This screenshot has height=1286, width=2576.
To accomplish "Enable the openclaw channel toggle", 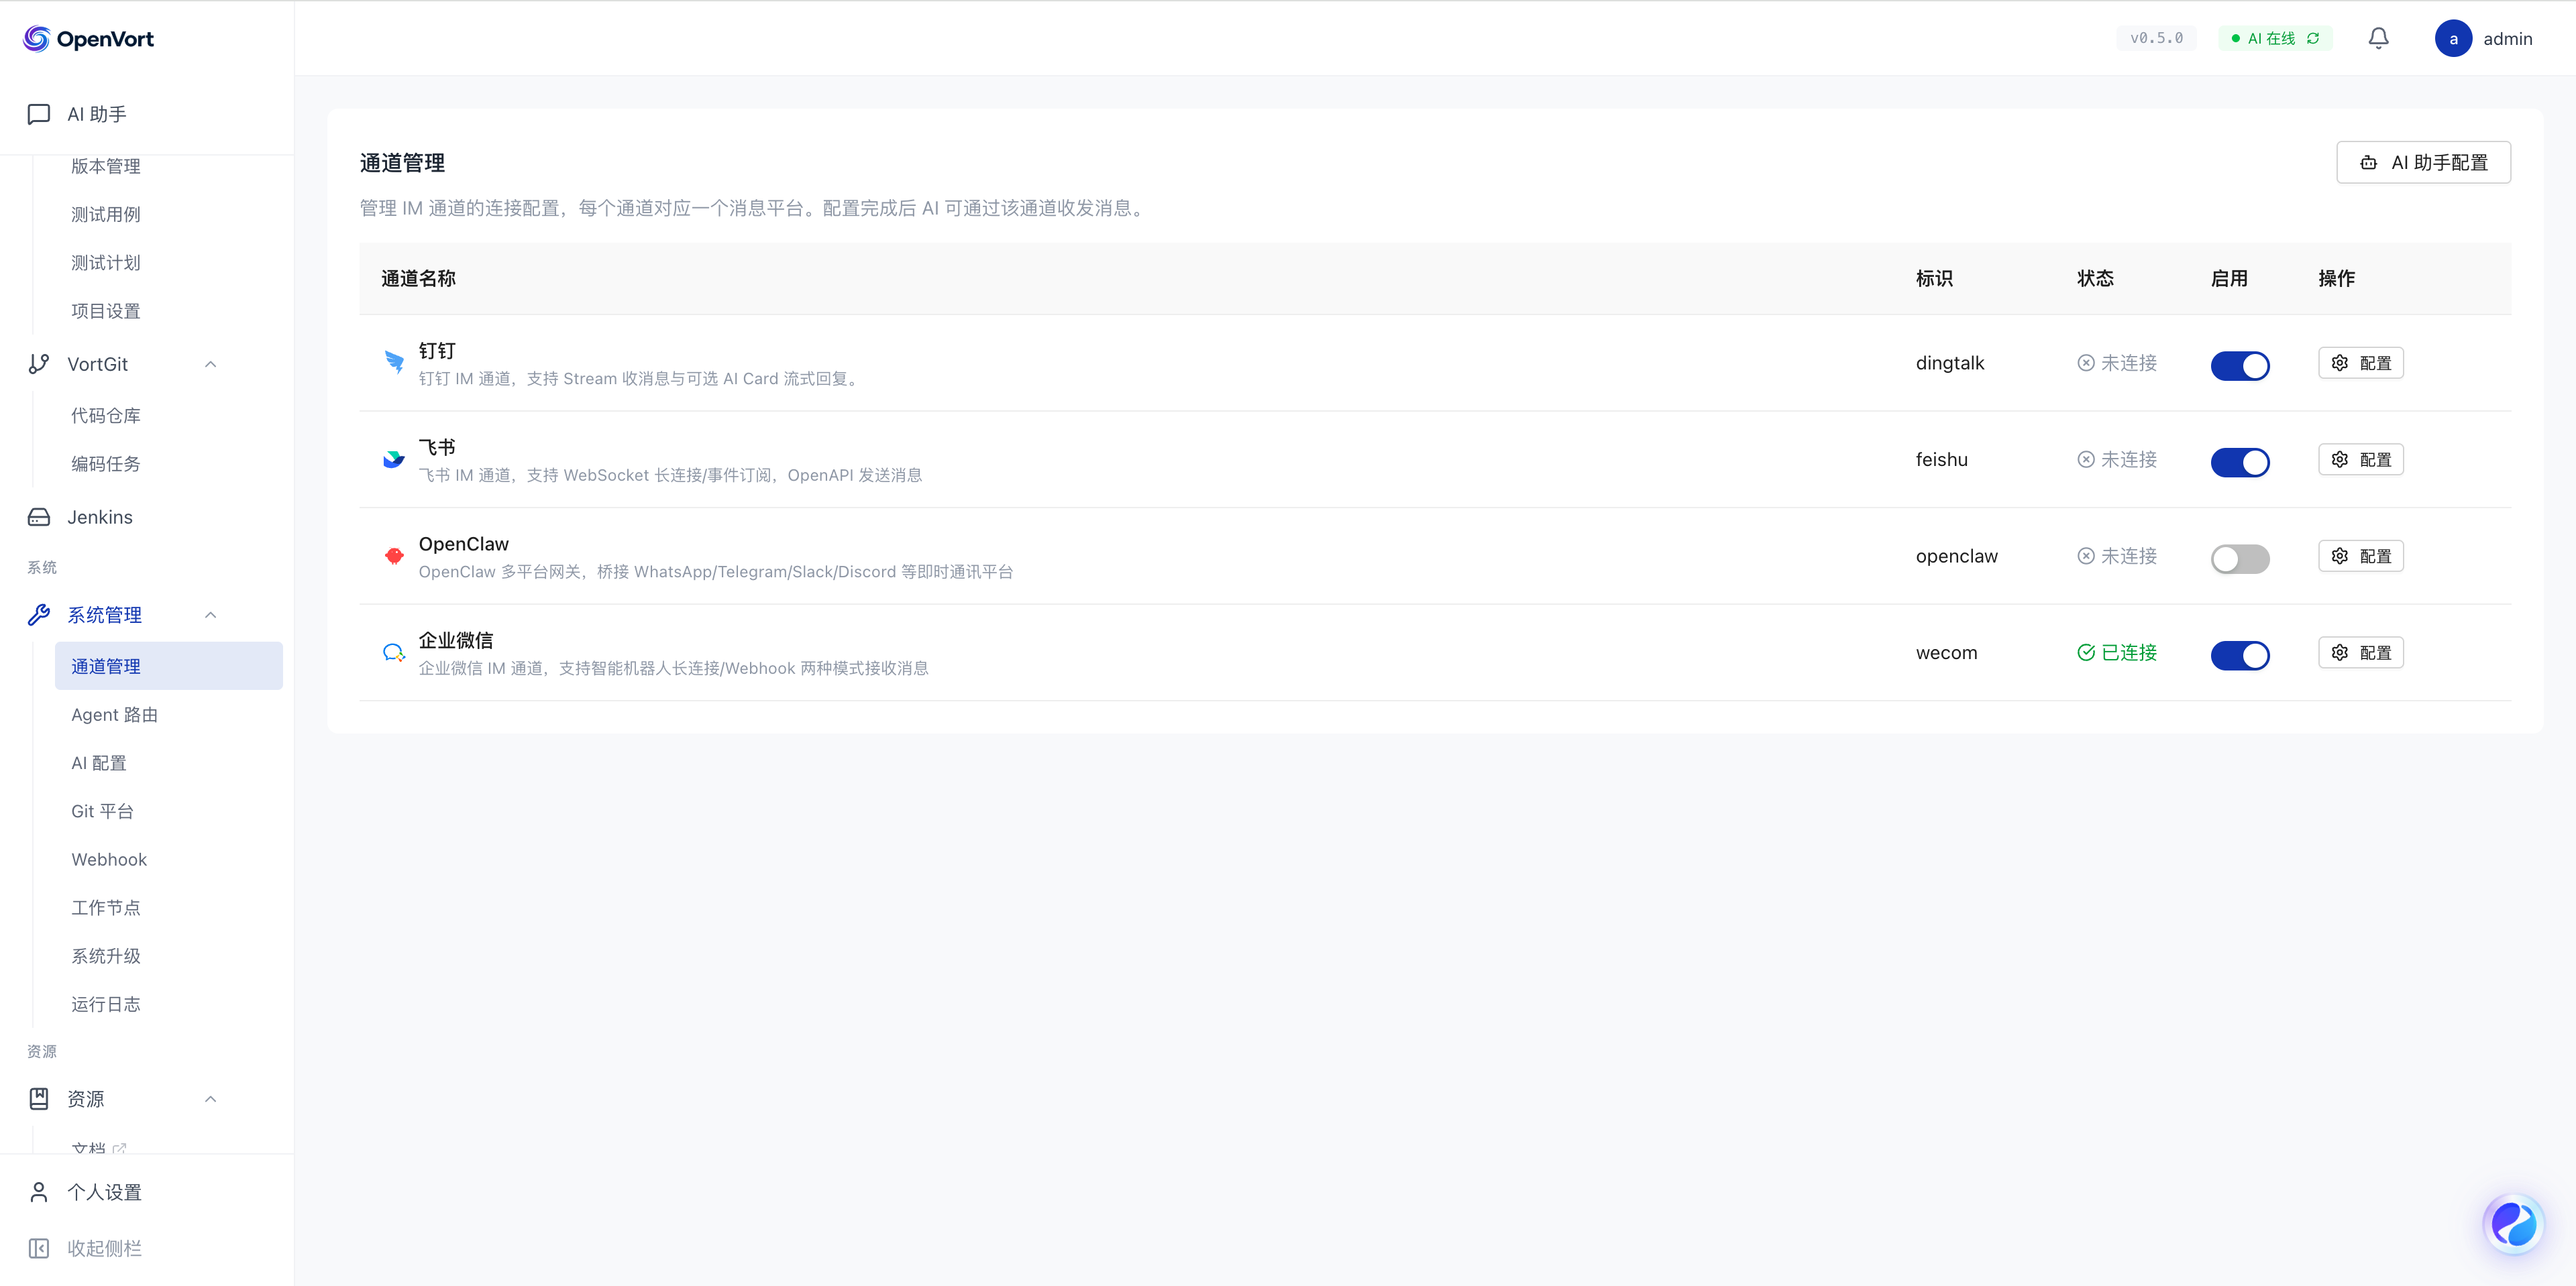I will click(x=2239, y=558).
